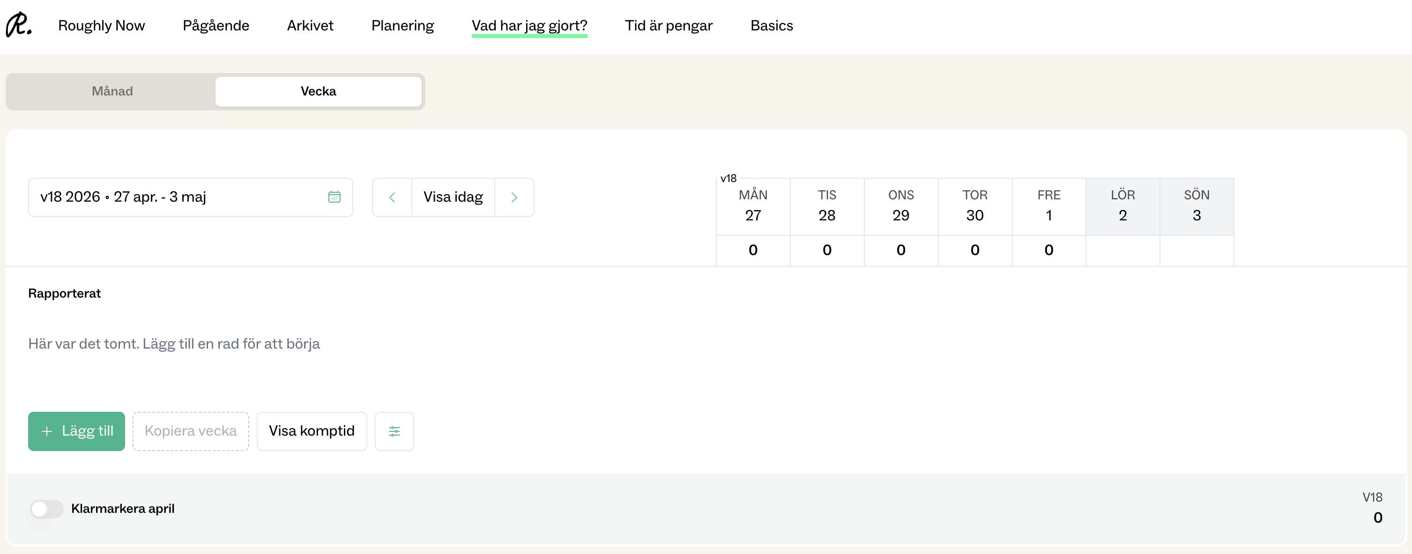Open Planering in the top navigation
This screenshot has height=554, width=1412.
(x=402, y=26)
